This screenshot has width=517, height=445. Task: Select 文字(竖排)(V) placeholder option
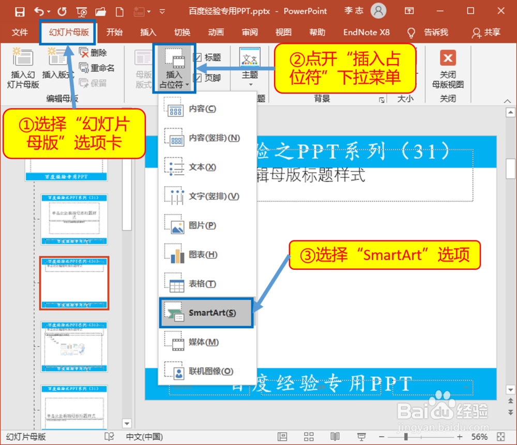click(x=207, y=196)
